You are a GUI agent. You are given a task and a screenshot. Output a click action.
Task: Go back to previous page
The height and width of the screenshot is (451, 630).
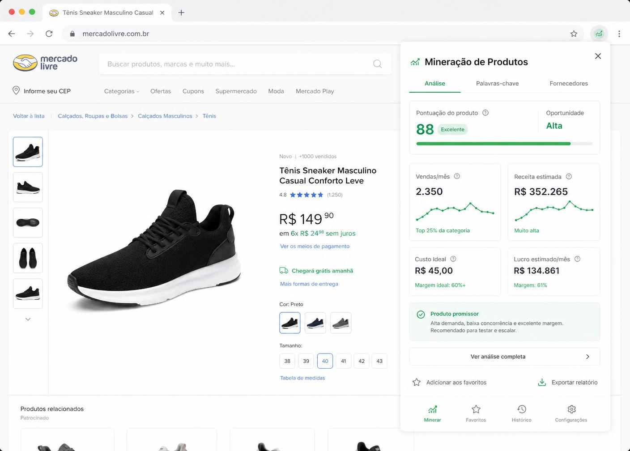click(x=12, y=34)
